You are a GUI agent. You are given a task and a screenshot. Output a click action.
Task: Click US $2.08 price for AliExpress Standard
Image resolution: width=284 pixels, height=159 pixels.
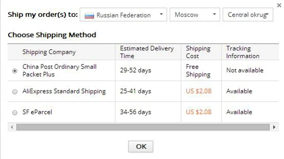(198, 91)
